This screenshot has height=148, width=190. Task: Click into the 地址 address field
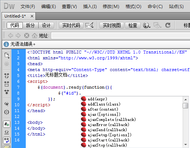pos(120,36)
